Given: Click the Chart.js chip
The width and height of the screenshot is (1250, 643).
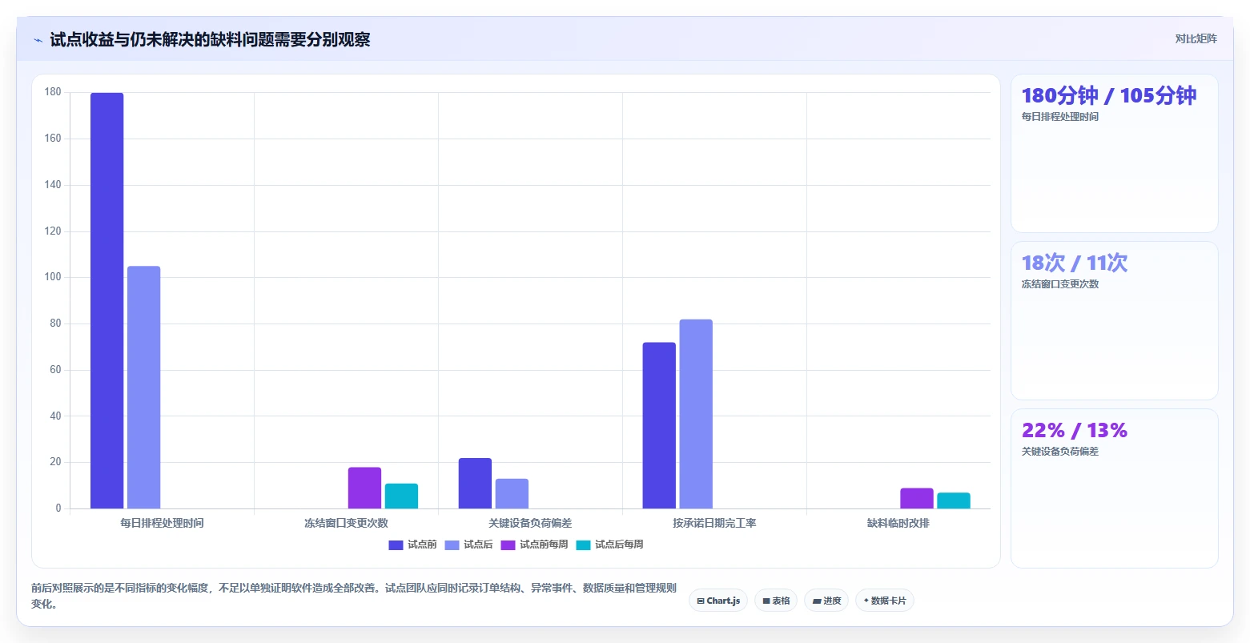Looking at the screenshot, I should point(718,601).
